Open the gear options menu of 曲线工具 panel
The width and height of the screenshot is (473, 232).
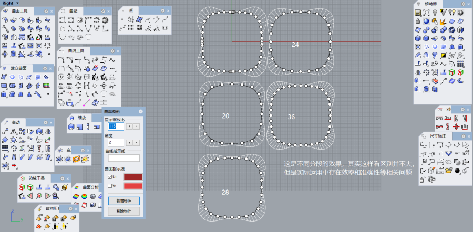coord(112,50)
